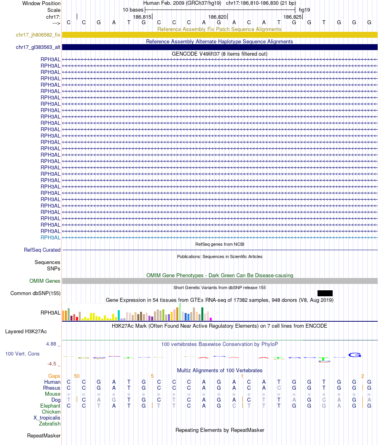Click the '10 bases' scale bar text
378x445 pixels.
pos(133,10)
